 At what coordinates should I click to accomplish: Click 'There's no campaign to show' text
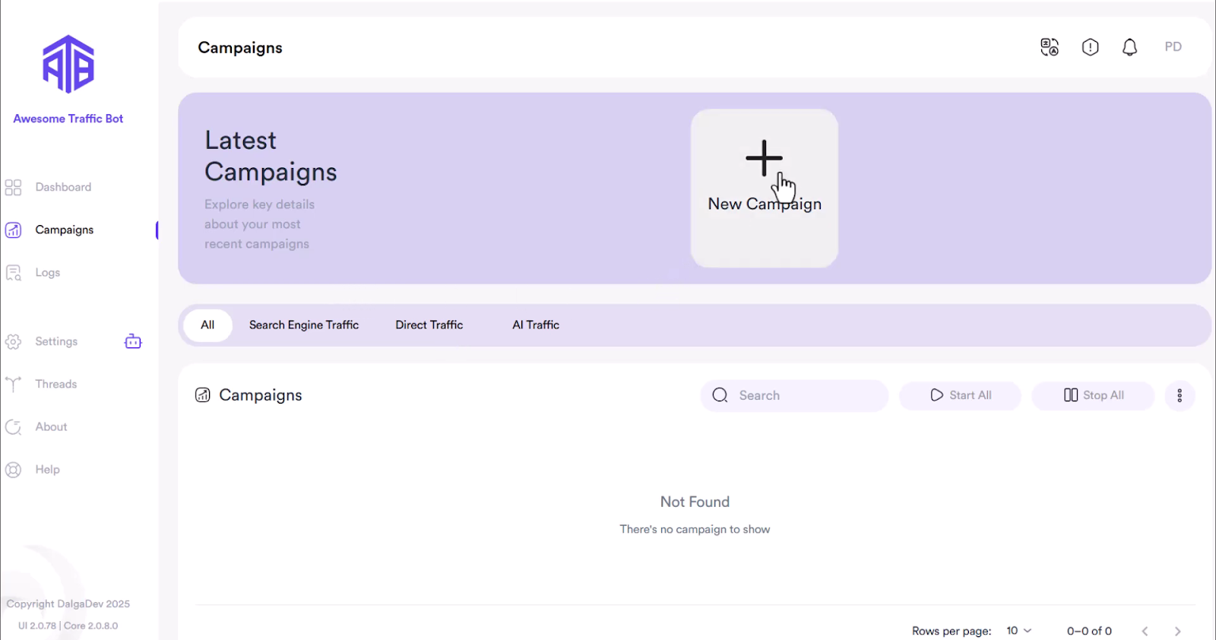pos(695,529)
